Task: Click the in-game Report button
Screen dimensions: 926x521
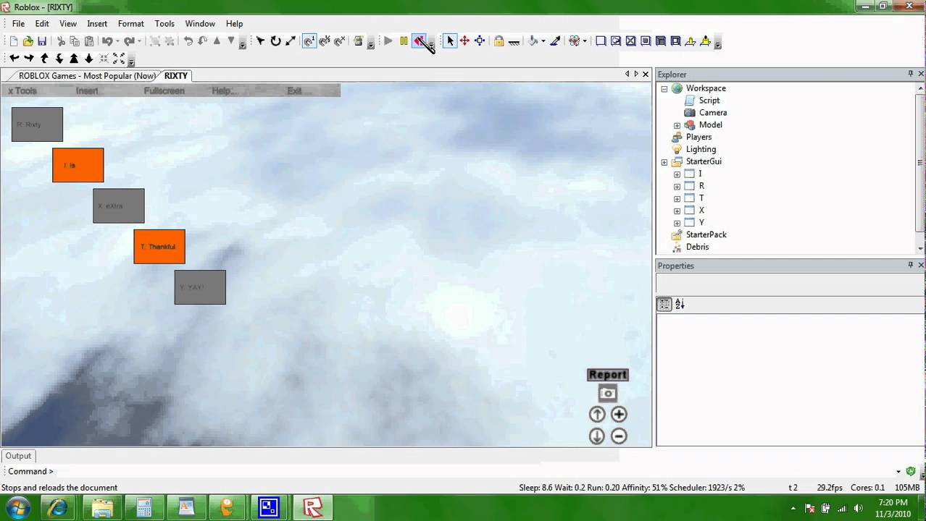Action: [x=607, y=375]
